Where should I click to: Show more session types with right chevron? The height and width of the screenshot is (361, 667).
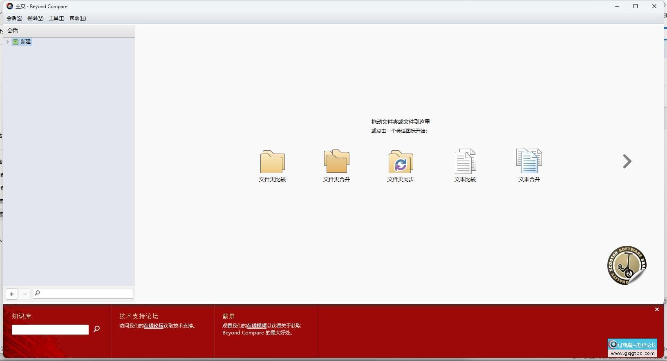[627, 161]
